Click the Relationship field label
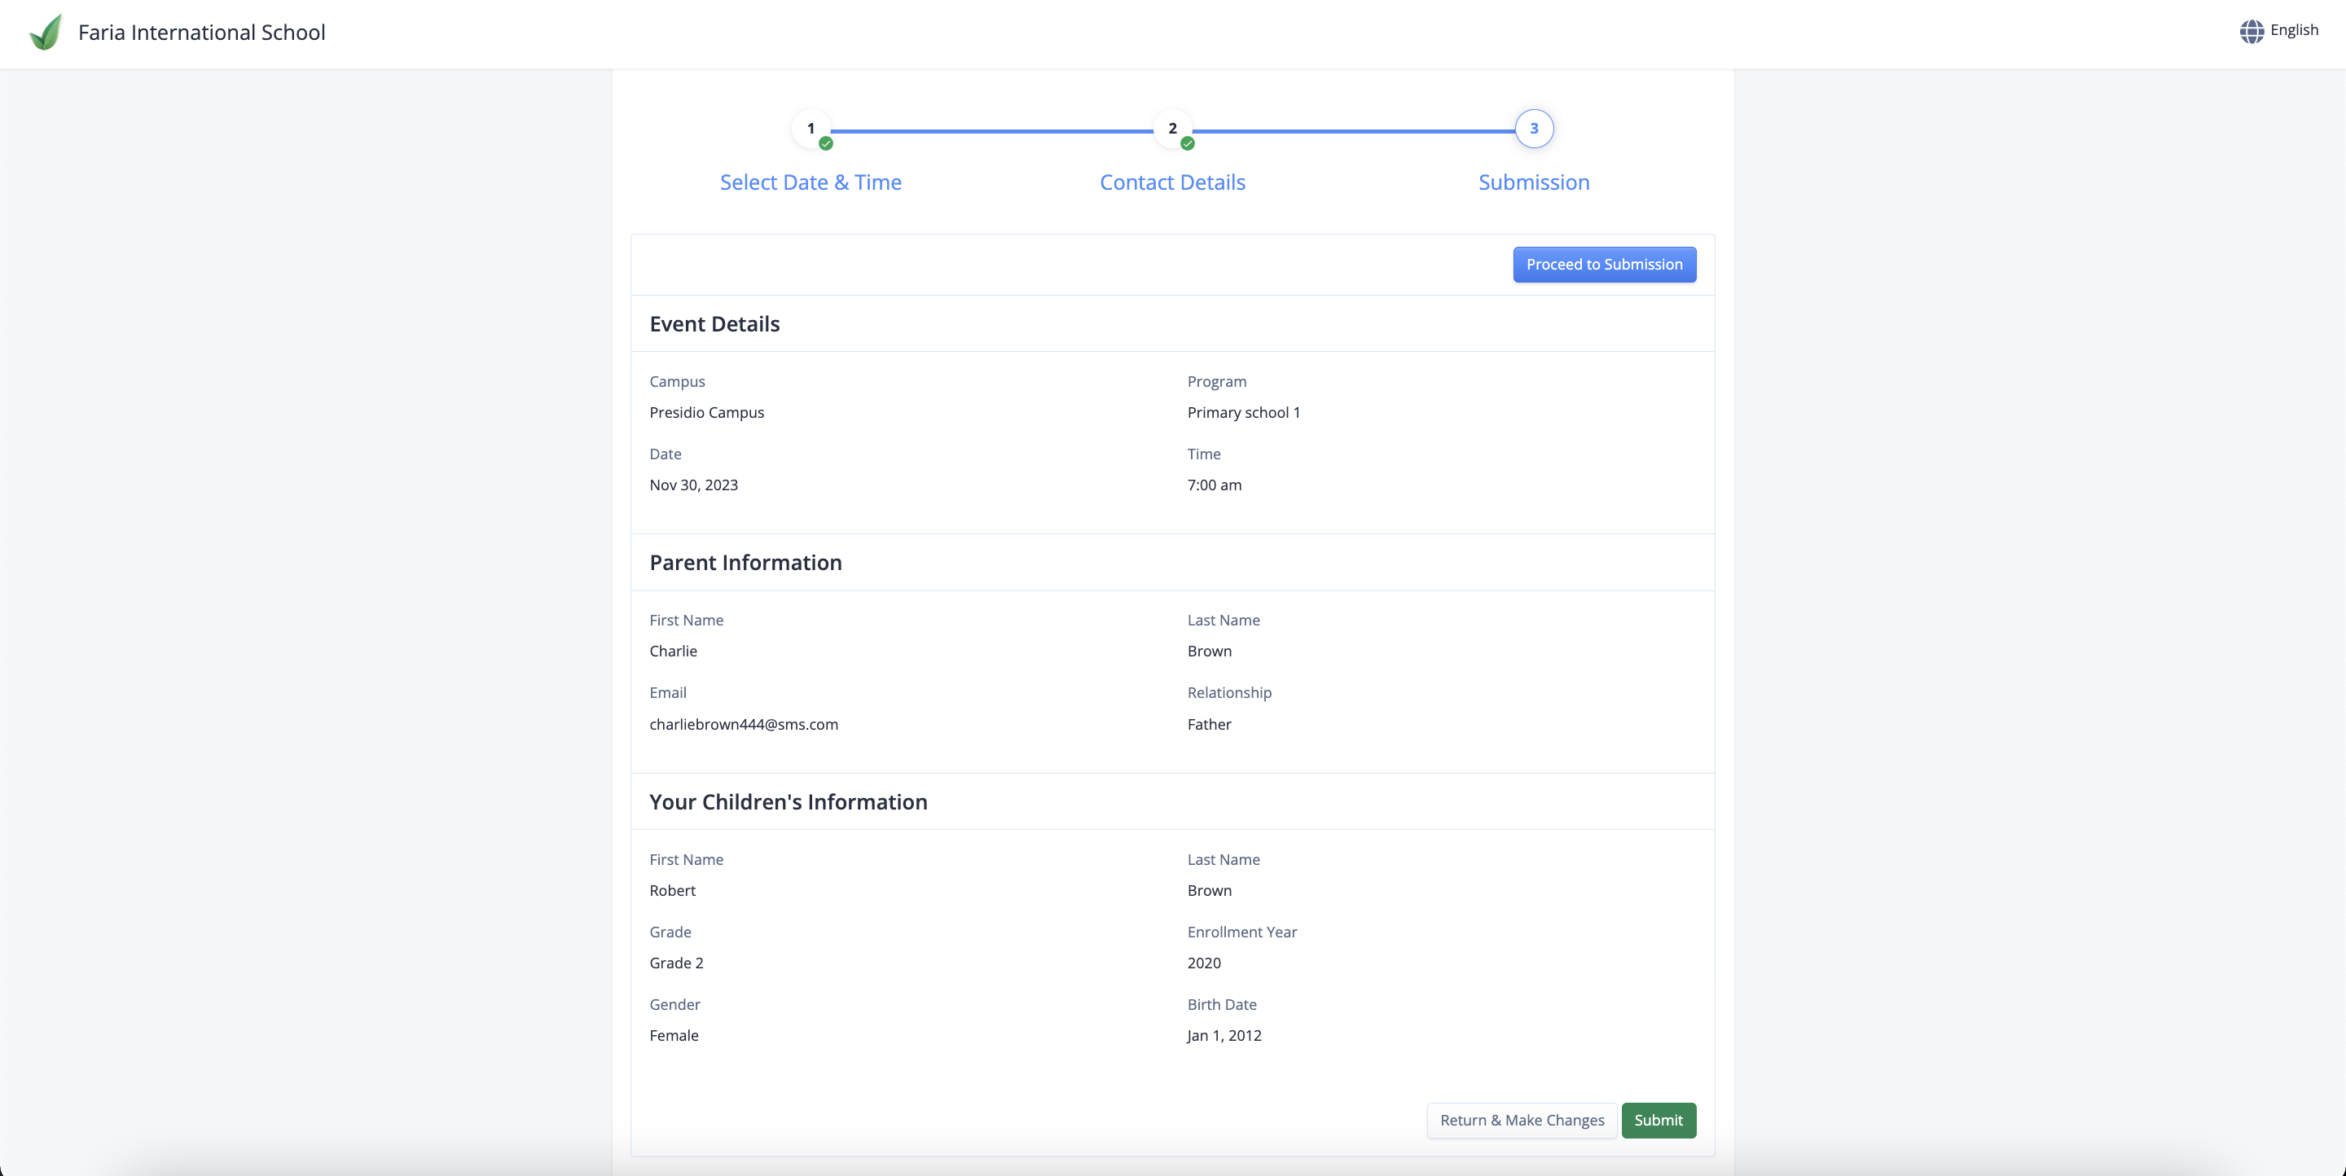 1228,693
